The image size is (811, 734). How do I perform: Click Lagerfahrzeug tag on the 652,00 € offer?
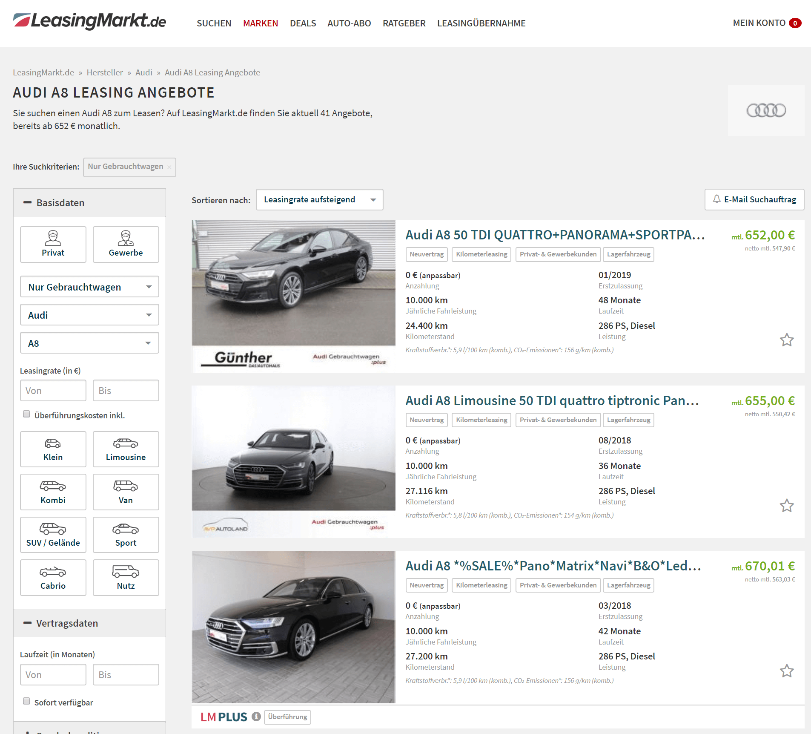(x=628, y=254)
